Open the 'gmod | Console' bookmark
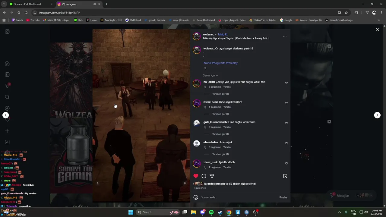This screenshot has width=386, height=217. point(154,20)
